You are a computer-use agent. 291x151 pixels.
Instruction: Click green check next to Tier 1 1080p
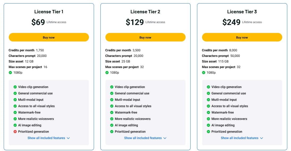10,73
